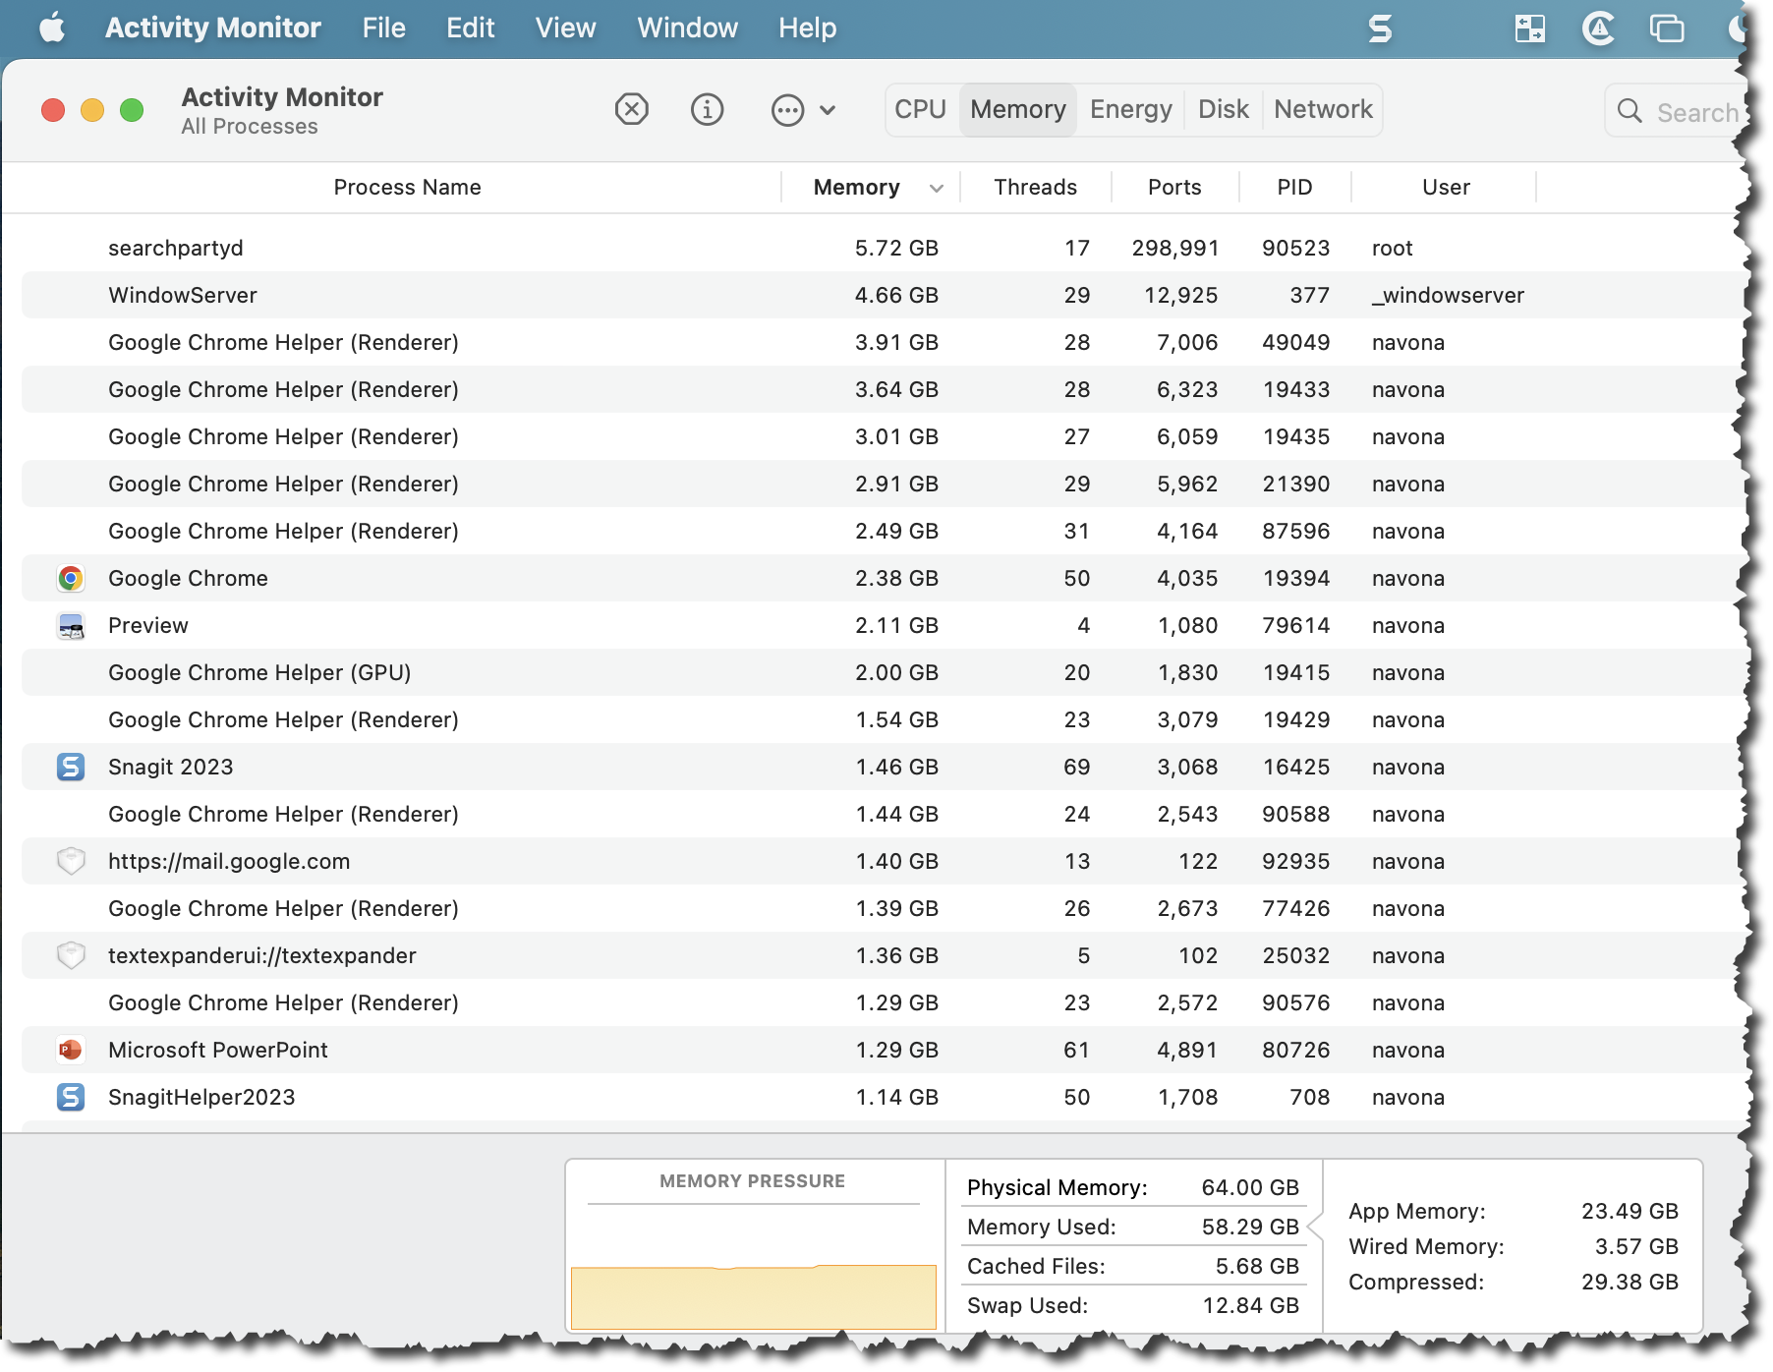Screen dimensions: 1773x1372
Task: Open the Disk tab
Action: tap(1224, 109)
